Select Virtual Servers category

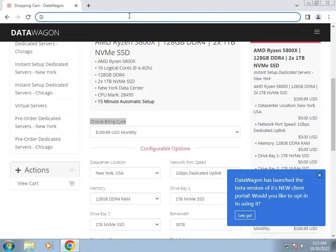coord(31,106)
